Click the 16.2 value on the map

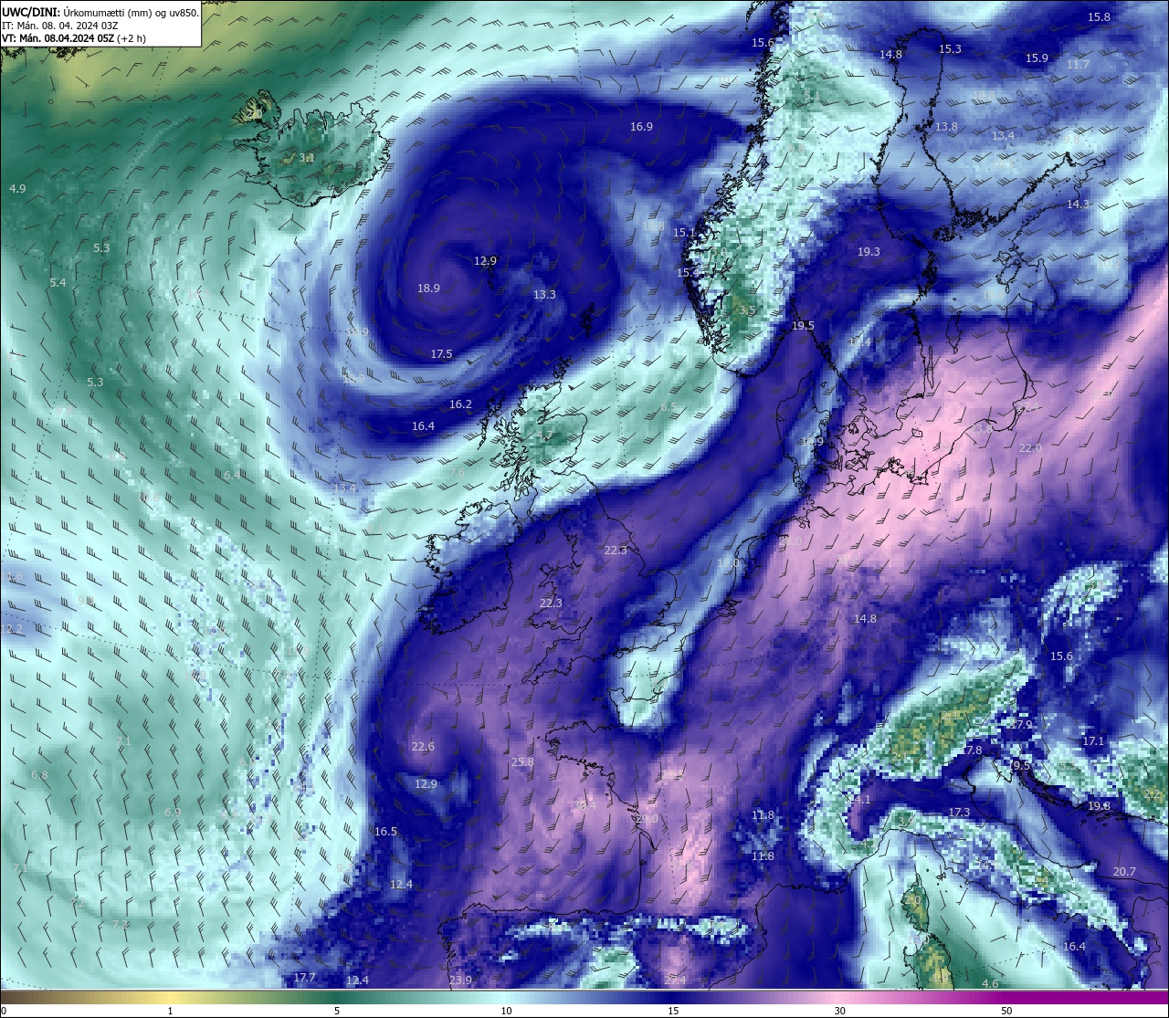click(x=460, y=404)
